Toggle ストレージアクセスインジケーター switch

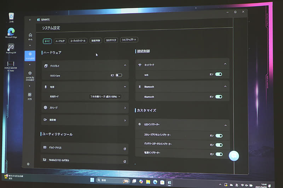point(219,136)
